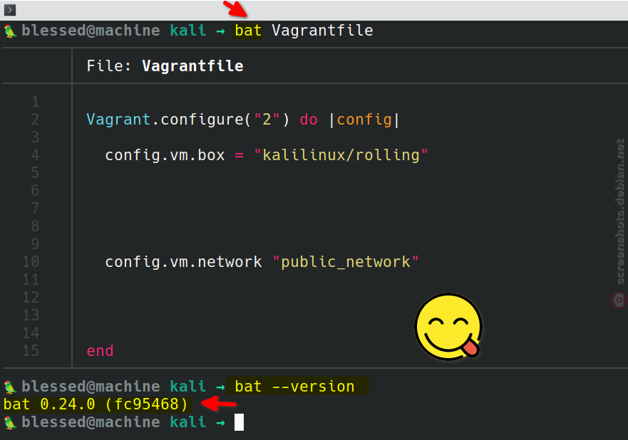Click the 'do' keyword on line 2

(x=309, y=120)
